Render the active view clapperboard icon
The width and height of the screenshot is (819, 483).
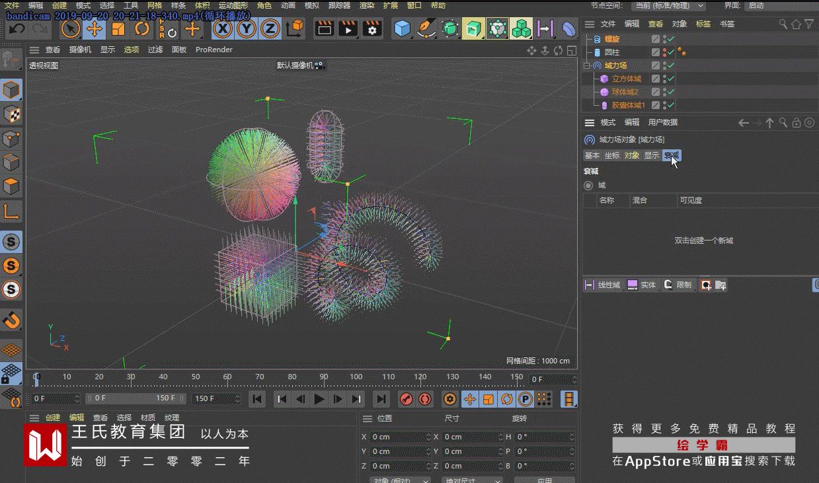[324, 29]
